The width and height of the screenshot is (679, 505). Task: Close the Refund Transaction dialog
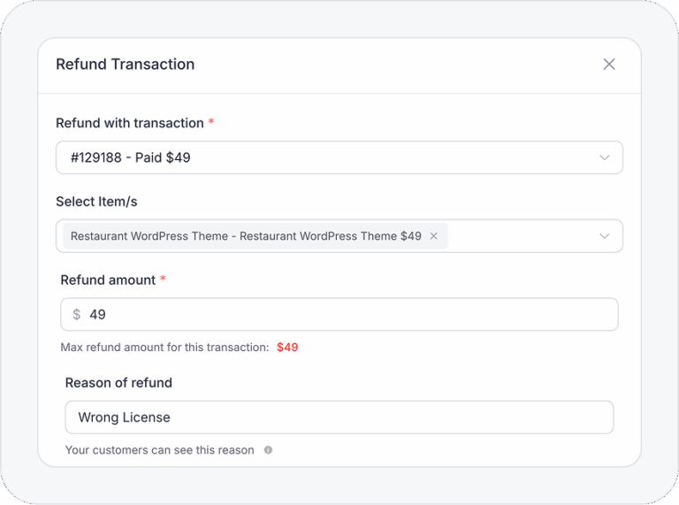click(x=609, y=65)
